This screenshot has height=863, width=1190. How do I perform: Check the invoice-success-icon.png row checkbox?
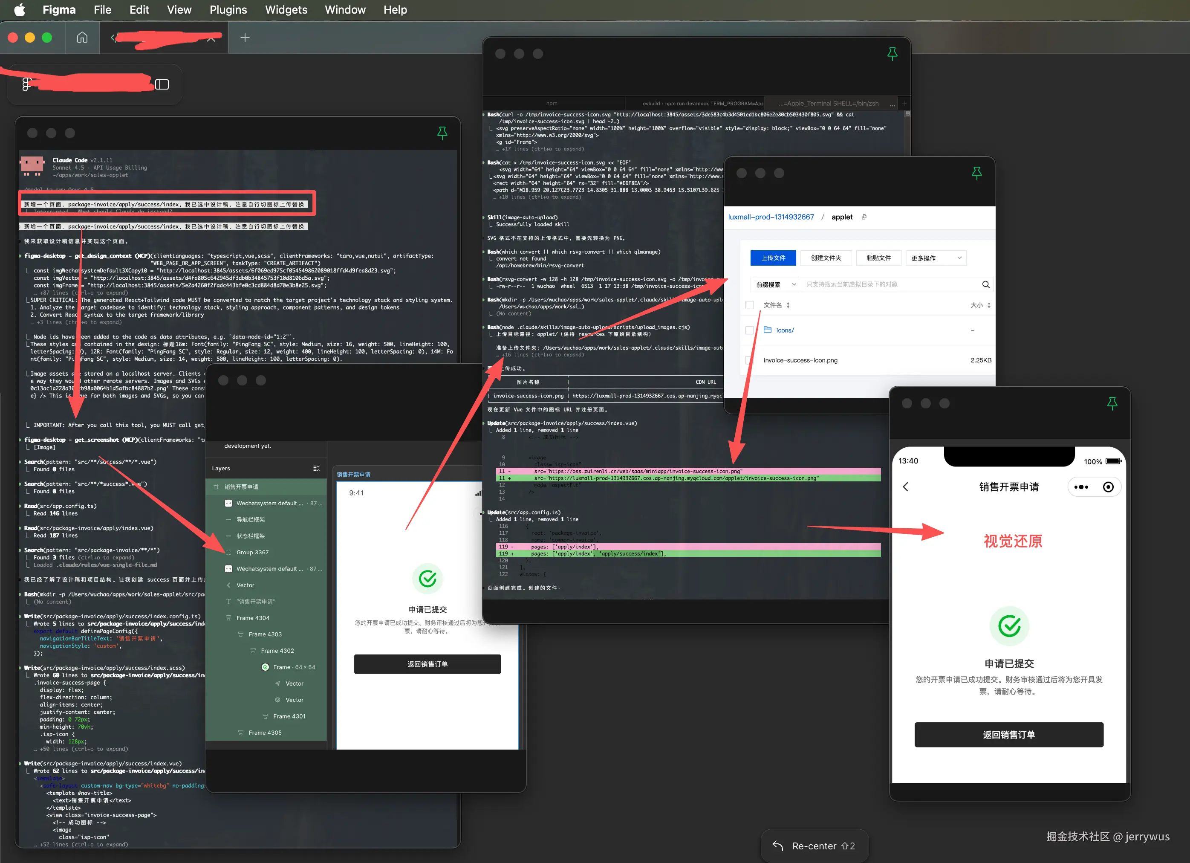click(x=749, y=360)
